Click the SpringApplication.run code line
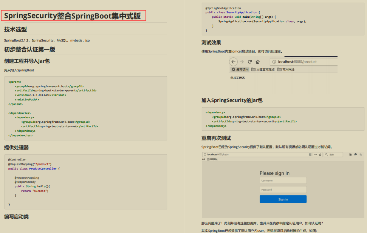367x233 pixels. coord(262,21)
